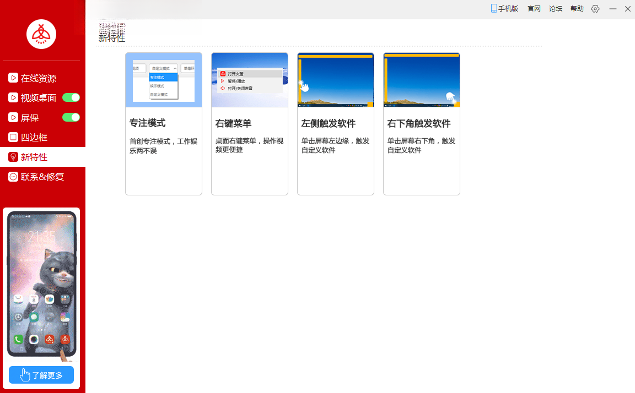This screenshot has width=635, height=393.
Task: Open the 官网 link in title bar
Action: pos(534,8)
